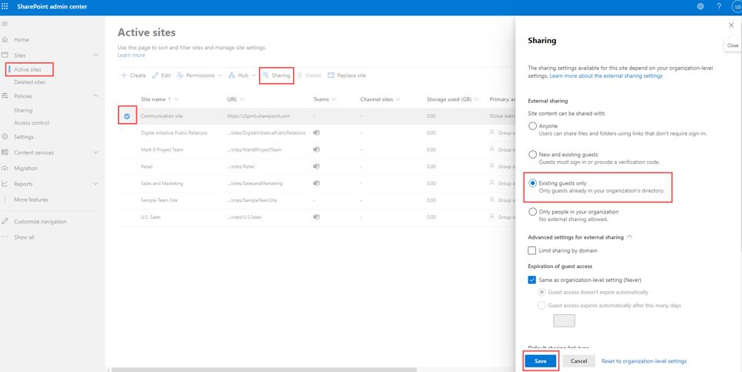Click Create in the command bar

133,75
